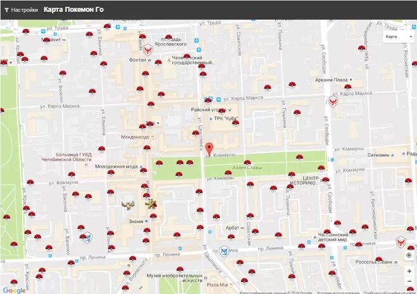The width and height of the screenshot is (417, 294).
Task: Click the Челябинский детский мир label
Action: pyautogui.click(x=333, y=237)
